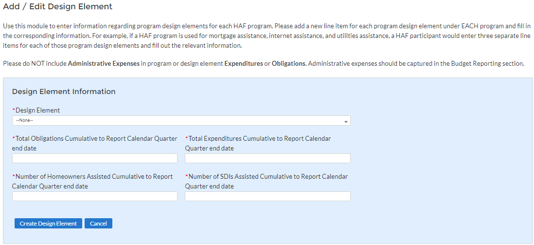Open the Design Element dropdown

click(181, 121)
